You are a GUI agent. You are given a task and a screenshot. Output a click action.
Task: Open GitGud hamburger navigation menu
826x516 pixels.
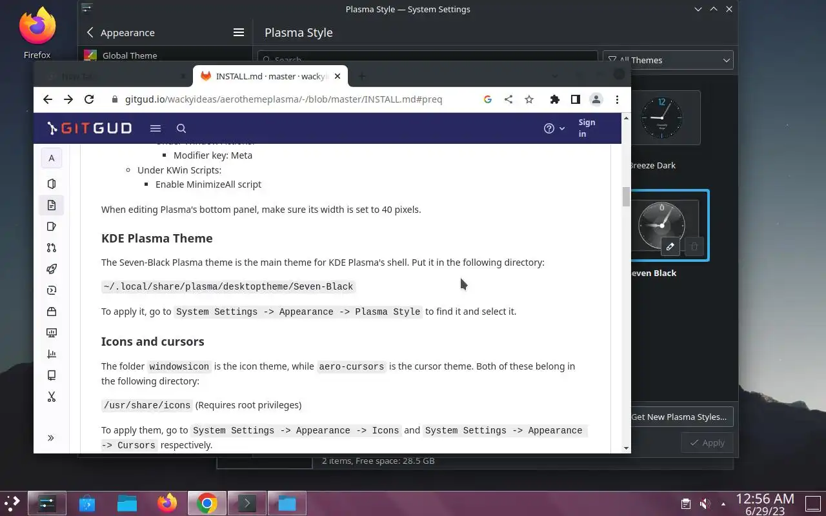click(156, 128)
